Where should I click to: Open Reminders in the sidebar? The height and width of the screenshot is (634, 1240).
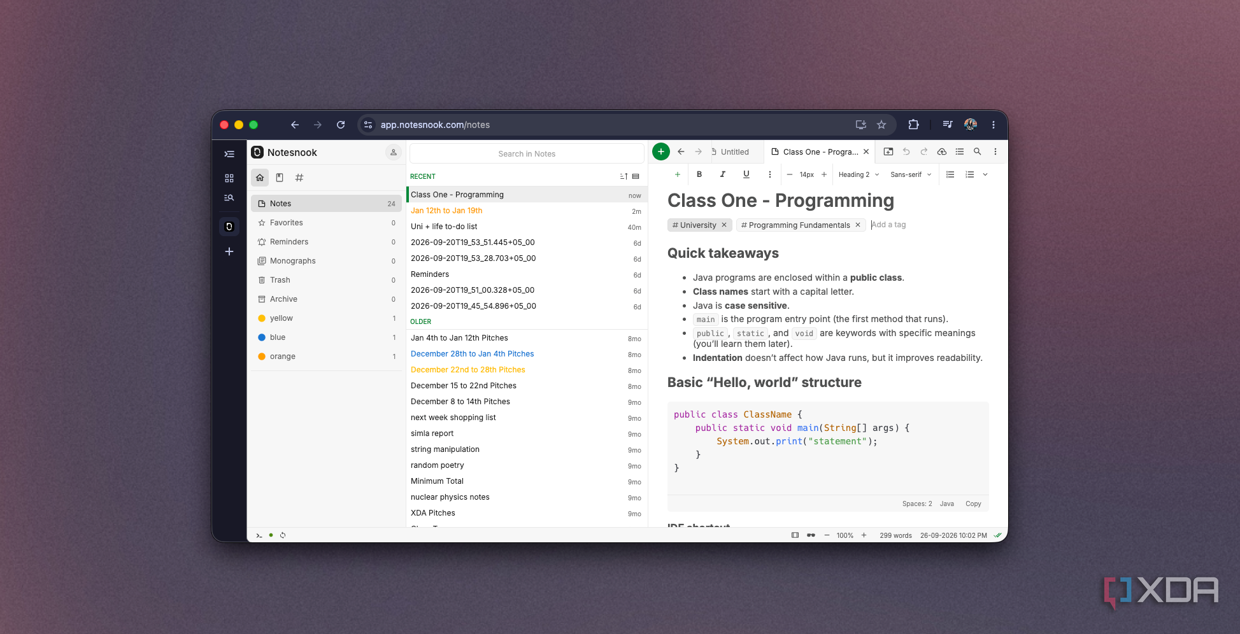point(326,242)
